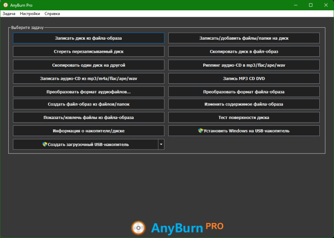Click Скопировать один диск на другой

pos(88,65)
